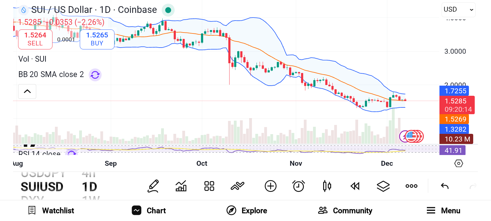This screenshot has height=221, width=491.
Task: Select the drawing tools pencil icon
Action: [x=153, y=186]
